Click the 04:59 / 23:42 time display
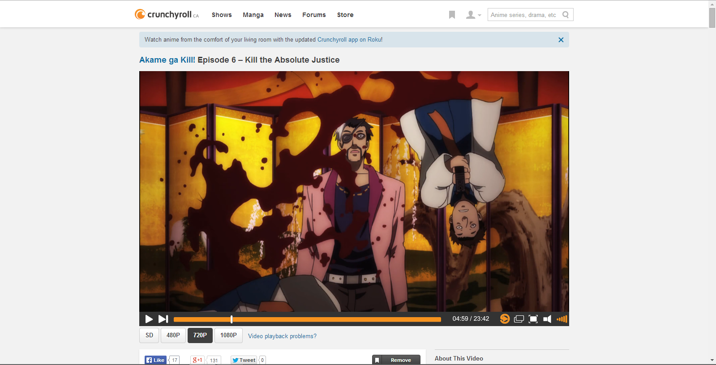The image size is (716, 365). [x=471, y=319]
